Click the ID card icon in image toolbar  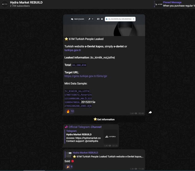click(98, 19)
